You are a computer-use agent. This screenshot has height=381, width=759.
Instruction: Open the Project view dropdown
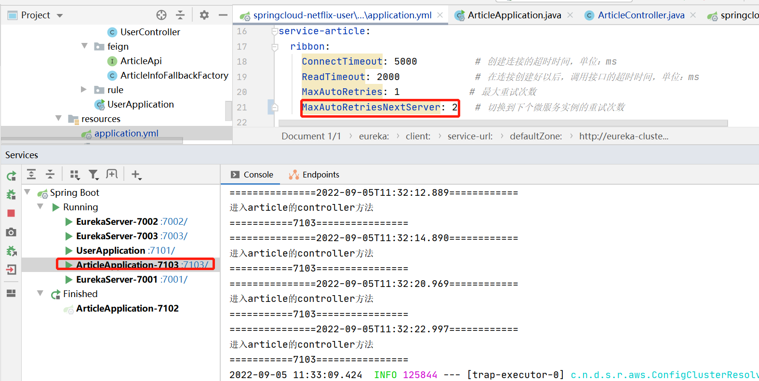[60, 15]
